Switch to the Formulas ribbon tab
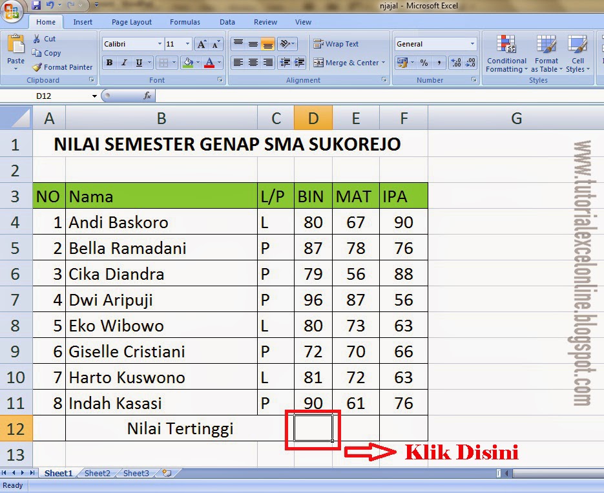The width and height of the screenshot is (604, 493). click(185, 21)
